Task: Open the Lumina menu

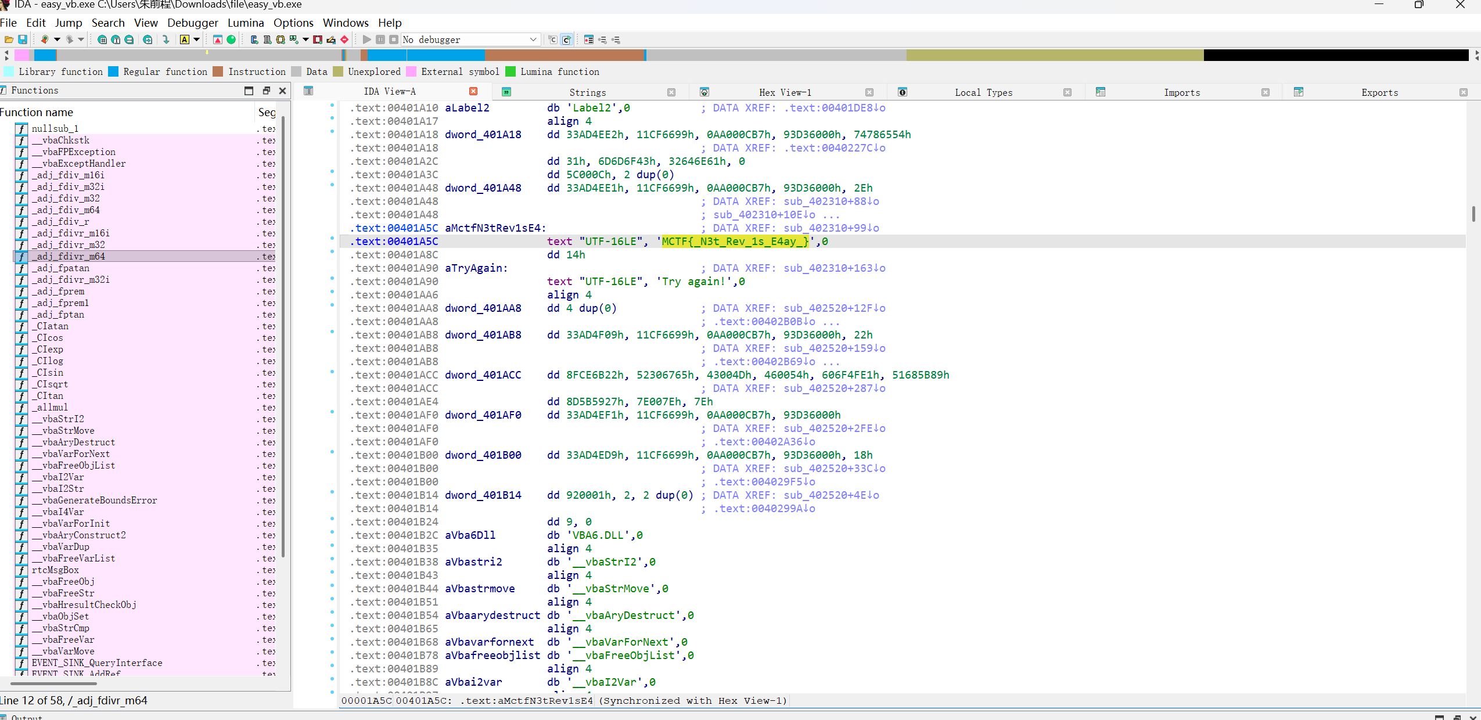Action: tap(245, 23)
